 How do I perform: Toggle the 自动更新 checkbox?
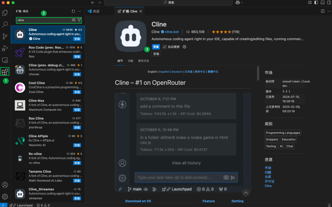pyautogui.click(x=164, y=47)
